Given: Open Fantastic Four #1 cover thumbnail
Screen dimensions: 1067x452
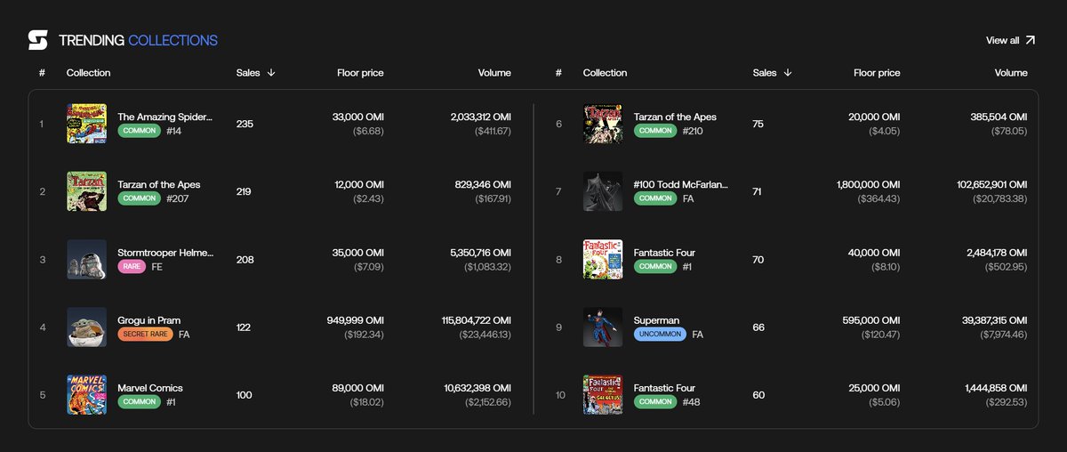Looking at the screenshot, I should click(x=603, y=259).
